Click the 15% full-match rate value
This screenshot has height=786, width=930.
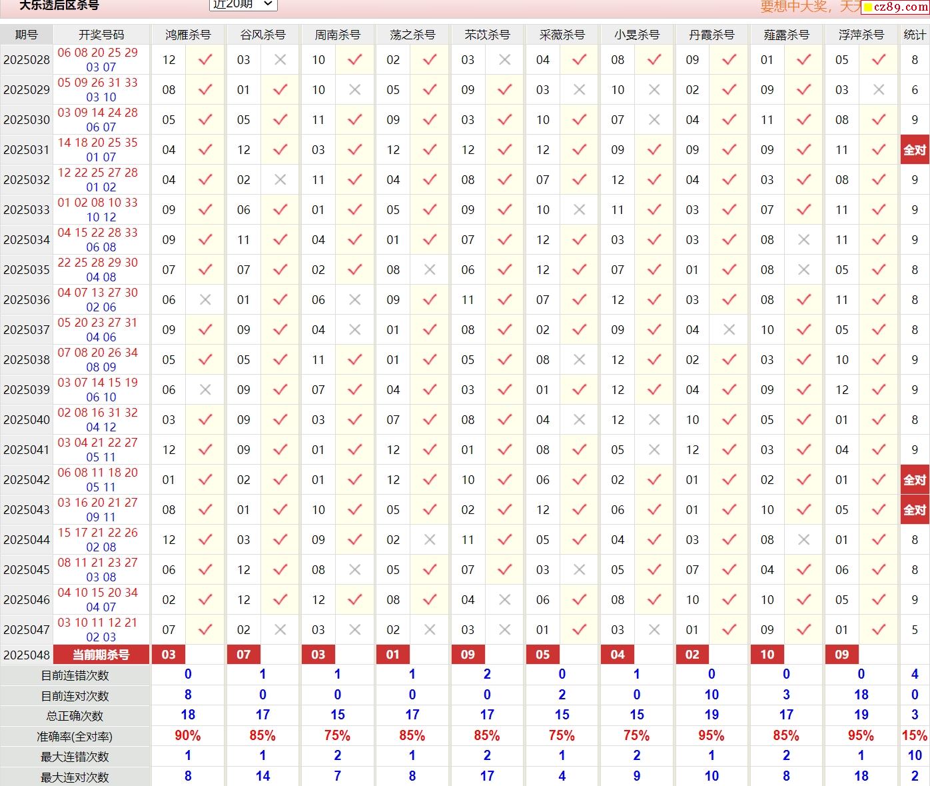915,736
